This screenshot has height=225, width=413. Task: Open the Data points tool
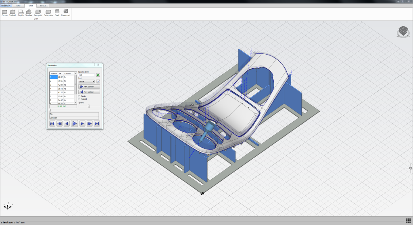[x=48, y=12]
